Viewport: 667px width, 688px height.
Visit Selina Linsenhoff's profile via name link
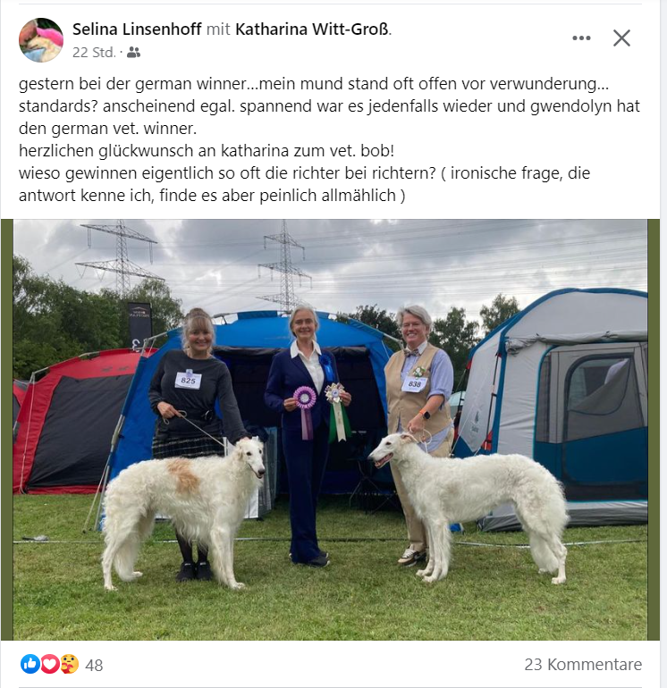(x=137, y=29)
